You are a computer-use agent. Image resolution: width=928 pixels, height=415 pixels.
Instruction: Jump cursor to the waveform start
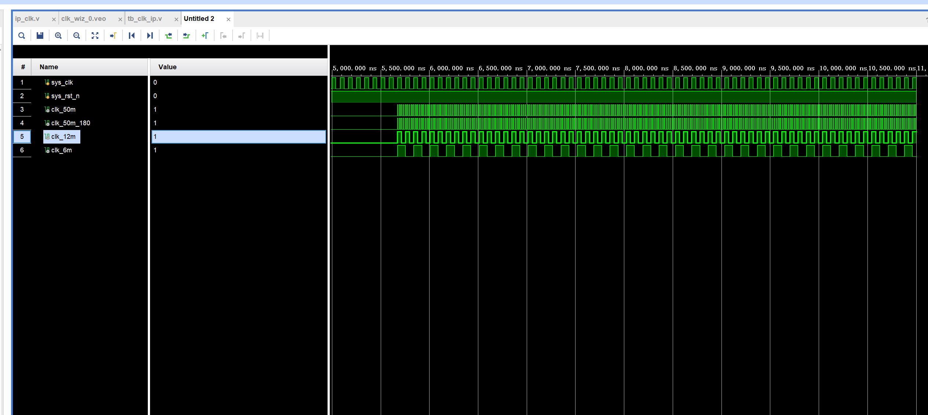click(132, 36)
